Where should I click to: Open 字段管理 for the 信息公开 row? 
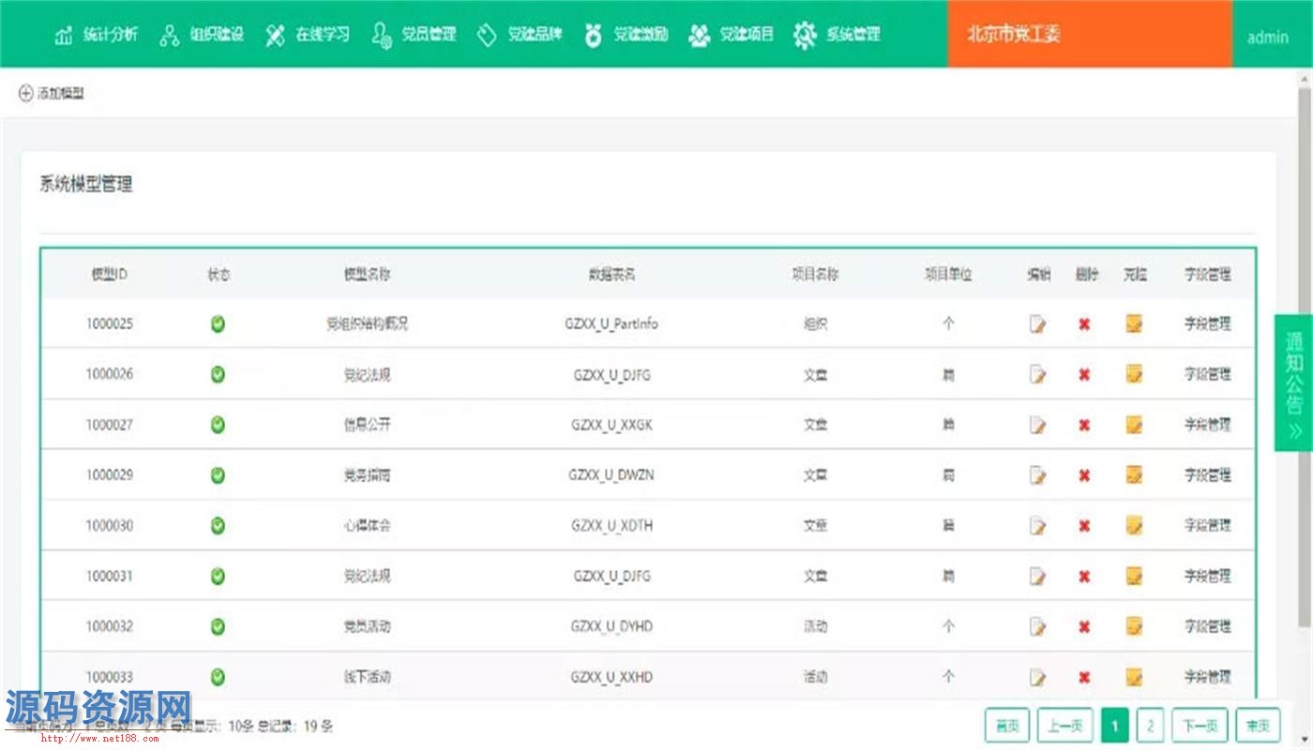point(1207,425)
